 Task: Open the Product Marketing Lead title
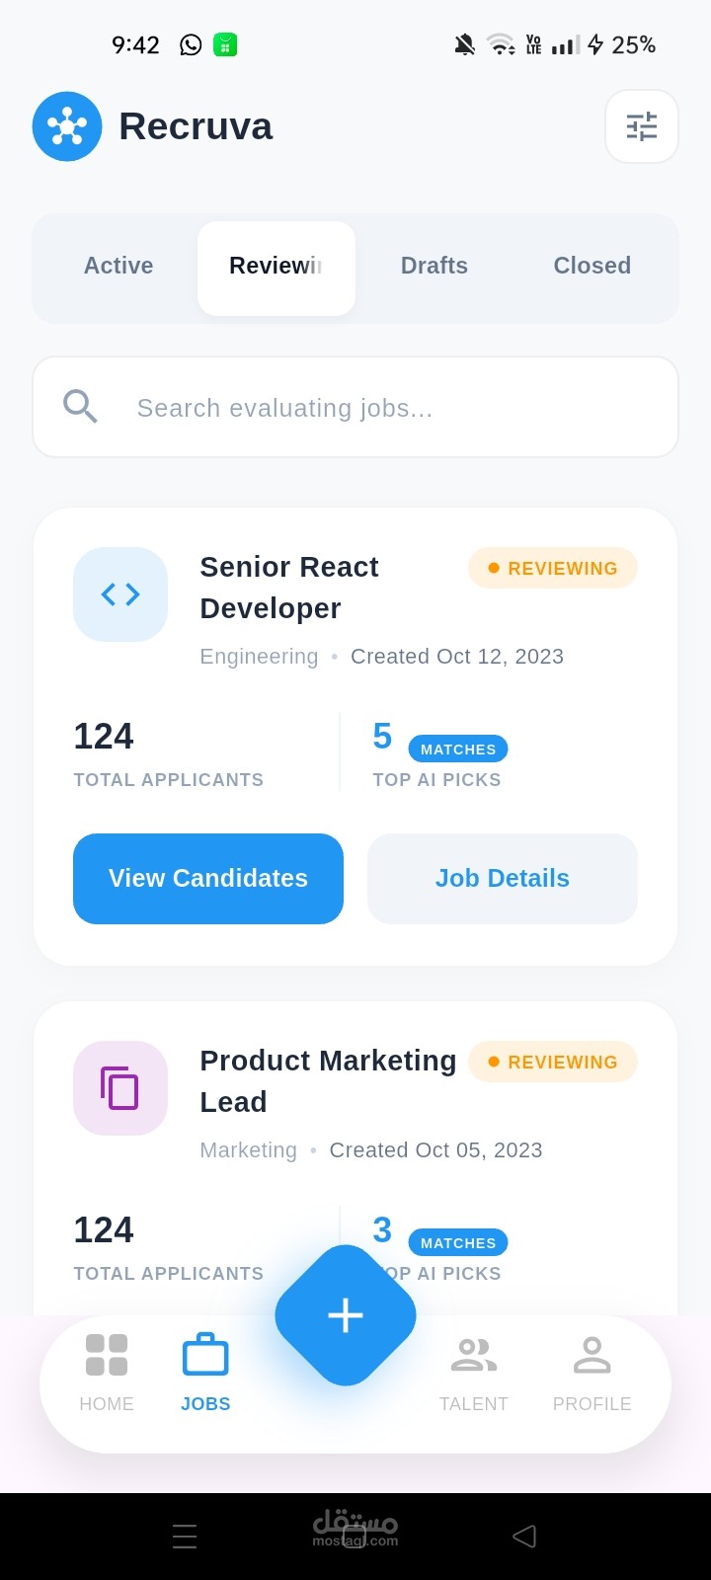(x=328, y=1081)
